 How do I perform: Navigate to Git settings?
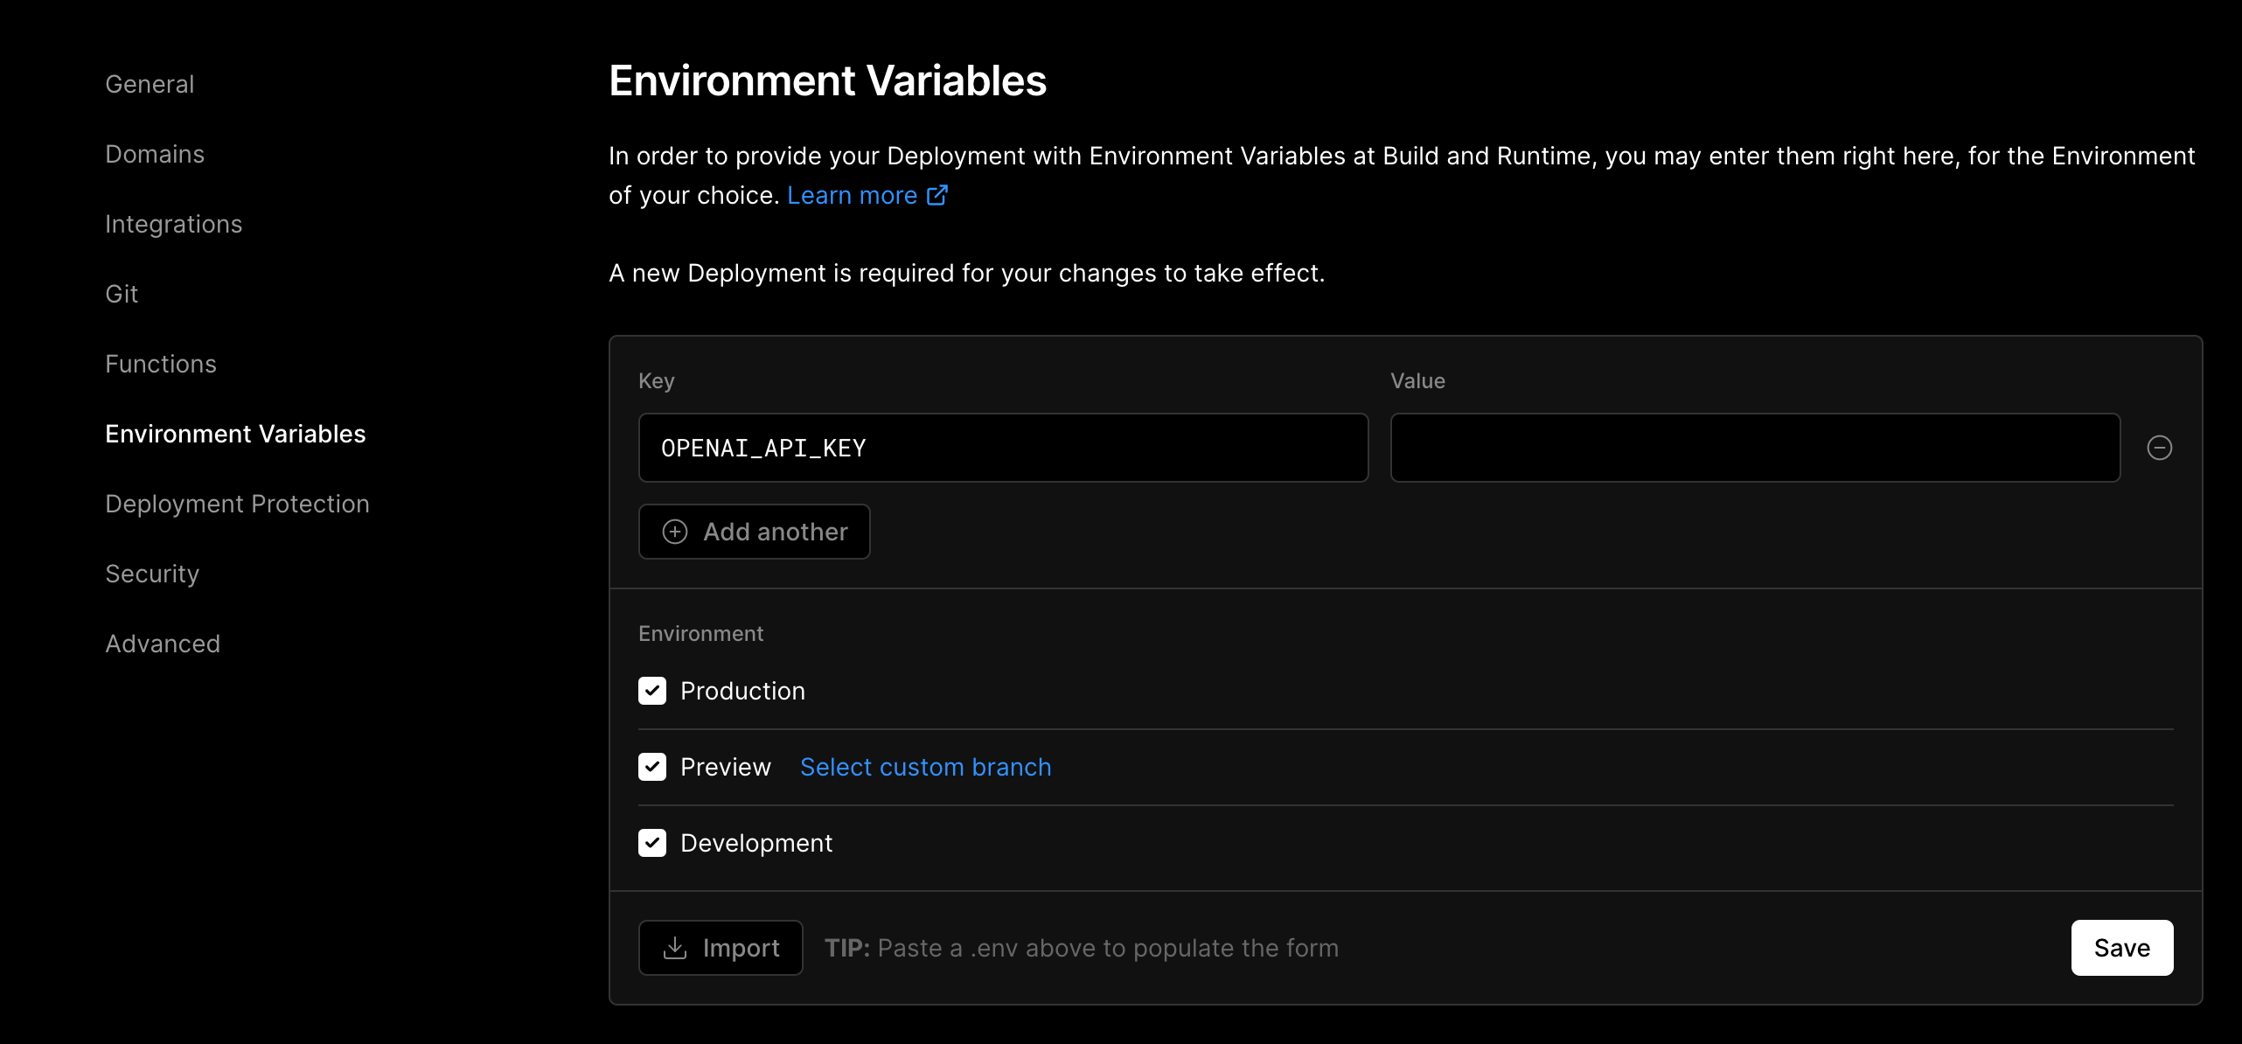[122, 294]
